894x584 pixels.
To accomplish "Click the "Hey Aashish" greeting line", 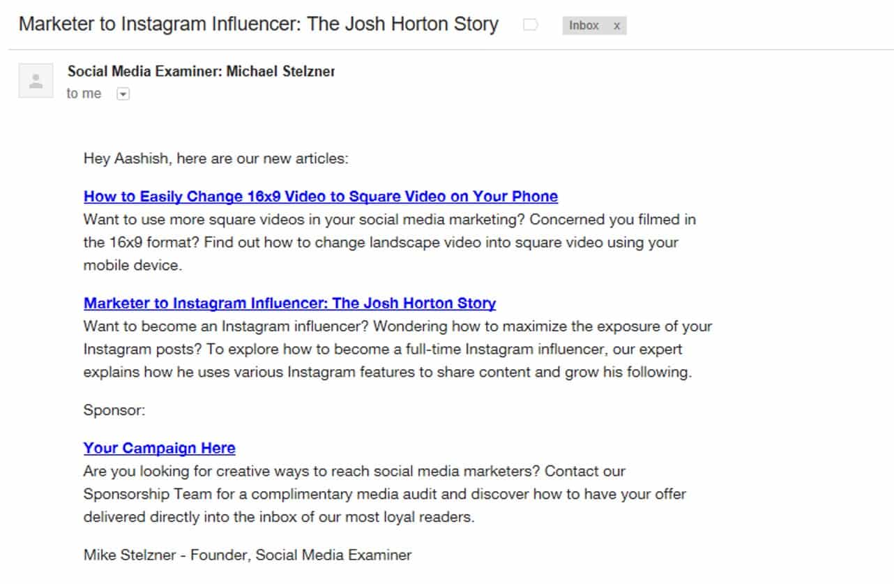I will click(215, 158).
